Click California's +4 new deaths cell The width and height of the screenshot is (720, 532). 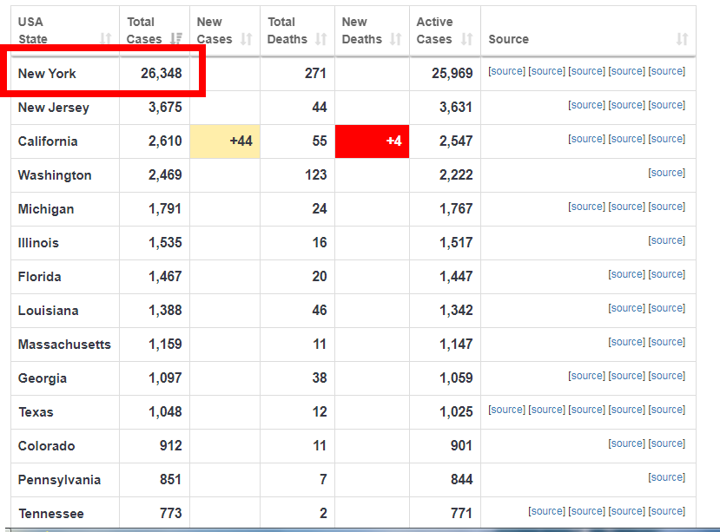pyautogui.click(x=372, y=141)
